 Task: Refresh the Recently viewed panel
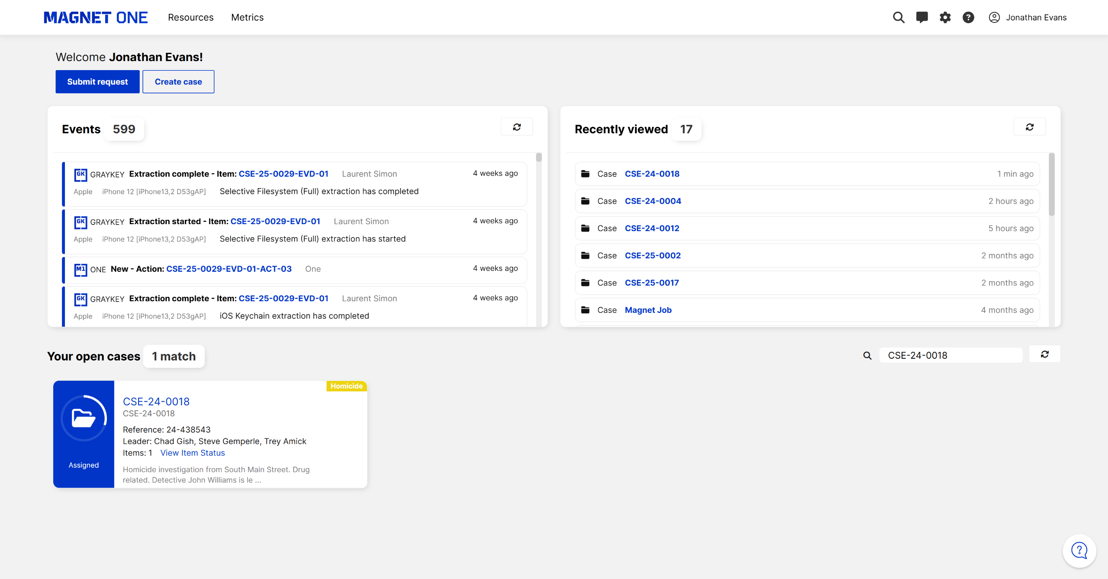click(1030, 127)
